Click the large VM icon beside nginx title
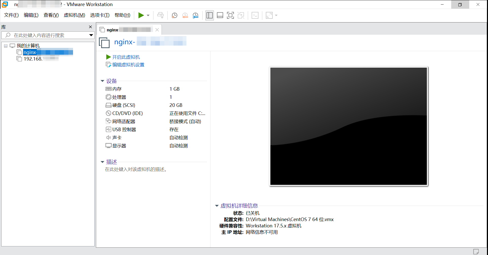 [x=104, y=43]
